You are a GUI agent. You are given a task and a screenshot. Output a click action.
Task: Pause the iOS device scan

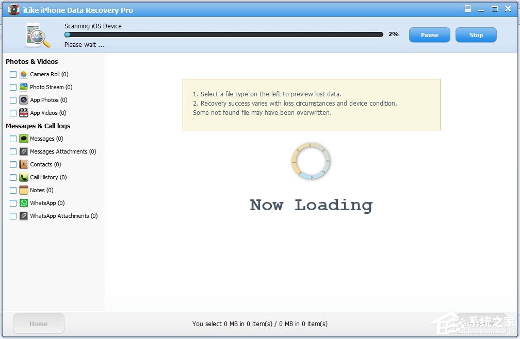pos(429,35)
